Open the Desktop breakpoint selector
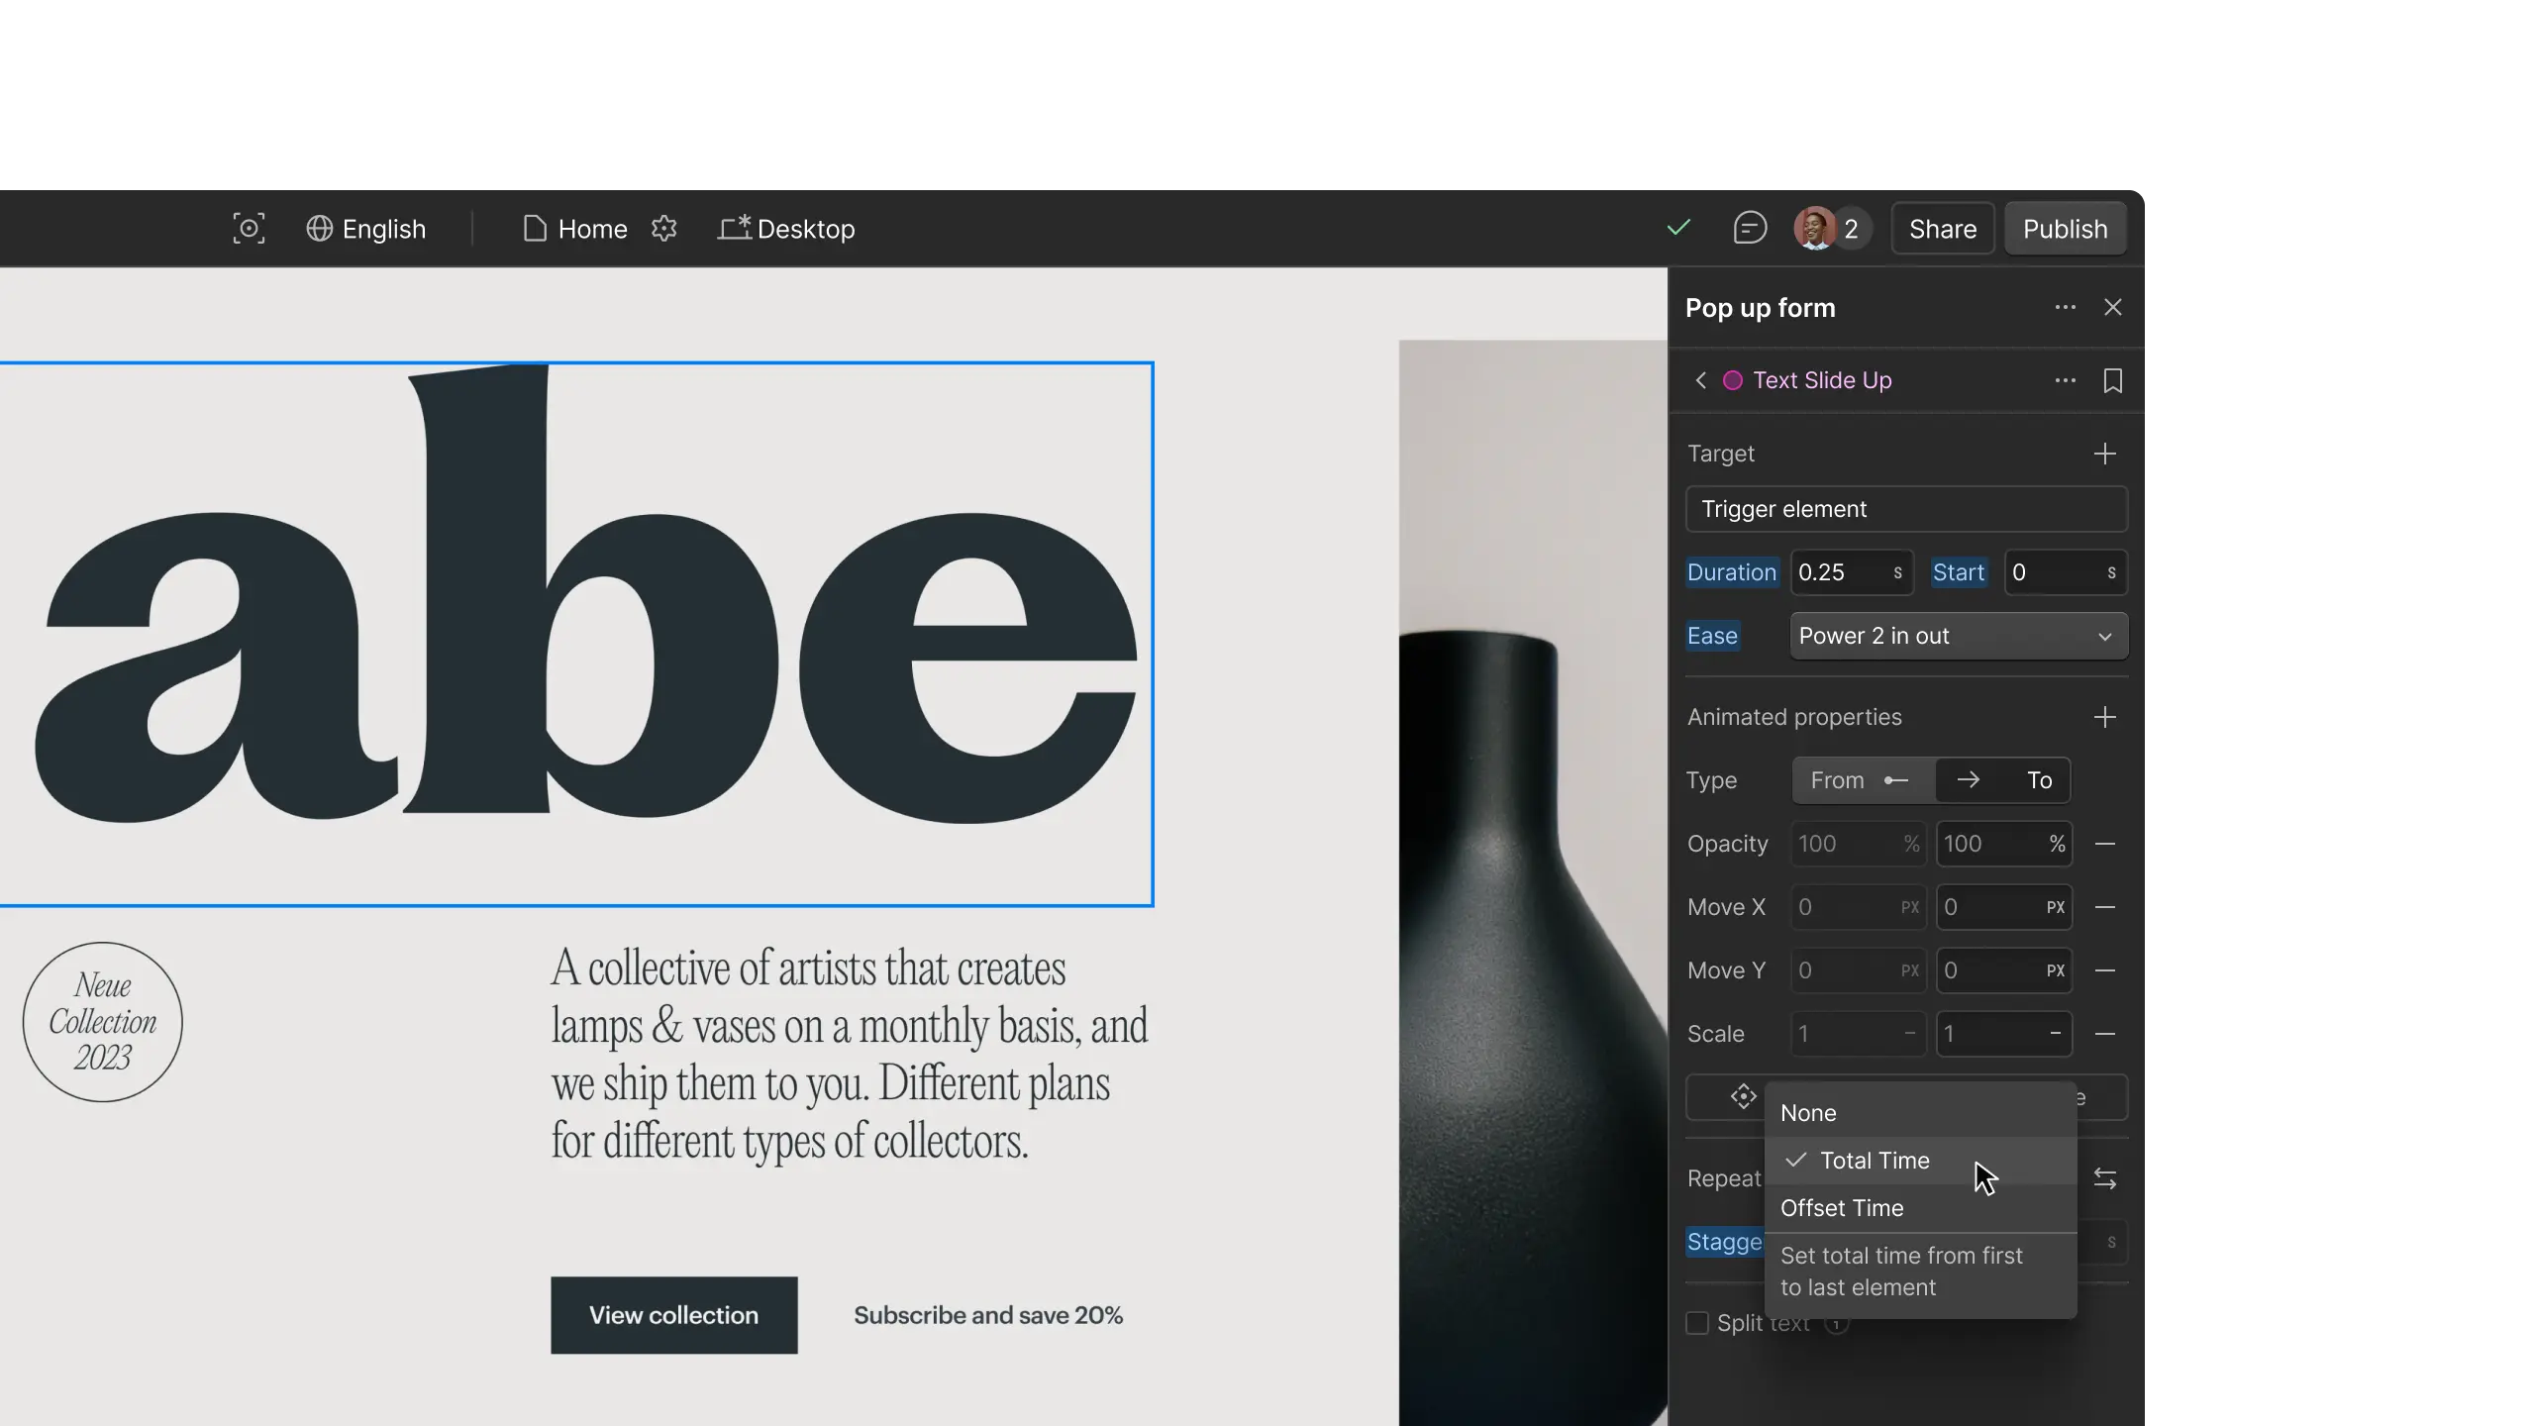Image resolution: width=2535 pixels, height=1426 pixels. point(786,229)
